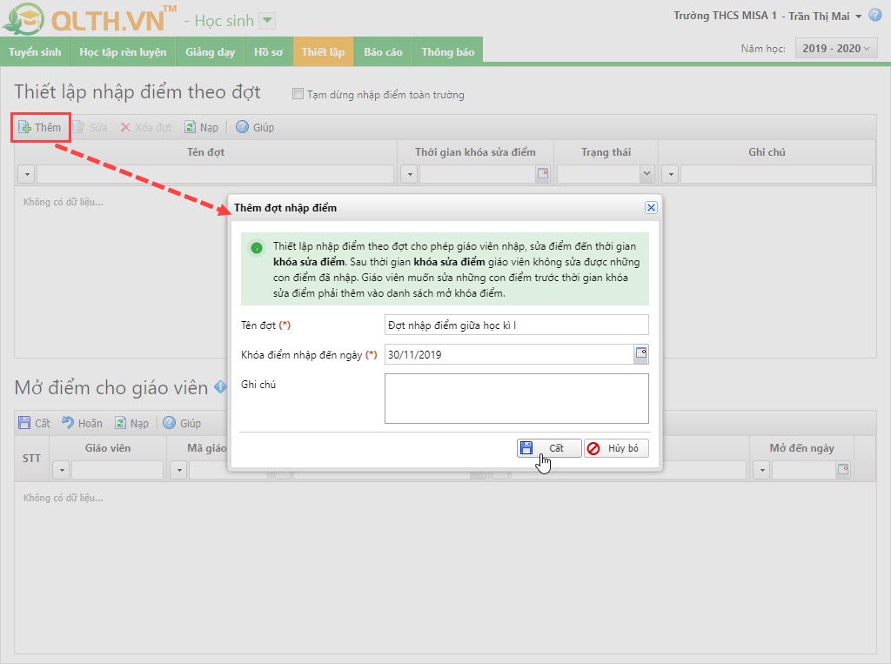Viewport: 891px width, 664px height.
Task: Open Học sinh module dropdown
Action: pos(267,21)
